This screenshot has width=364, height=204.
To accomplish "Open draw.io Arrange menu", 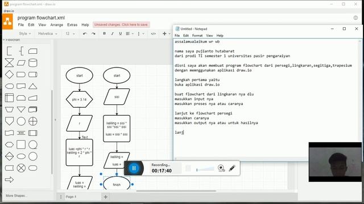I will (57, 25).
